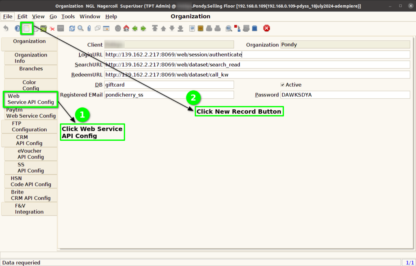Click the Print Preview icon

point(209,28)
